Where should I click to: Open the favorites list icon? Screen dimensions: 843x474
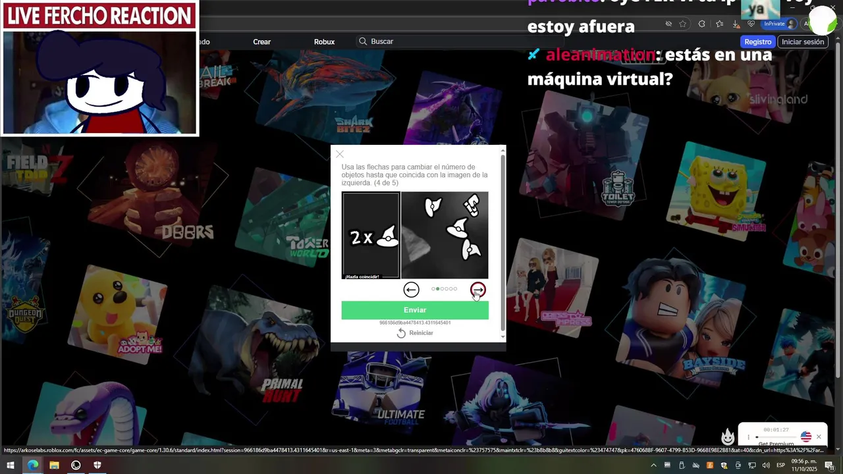719,24
